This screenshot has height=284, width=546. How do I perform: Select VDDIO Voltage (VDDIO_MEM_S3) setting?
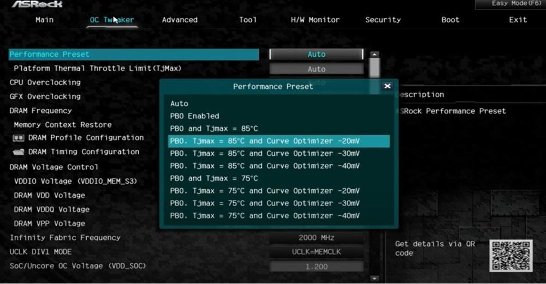75,181
